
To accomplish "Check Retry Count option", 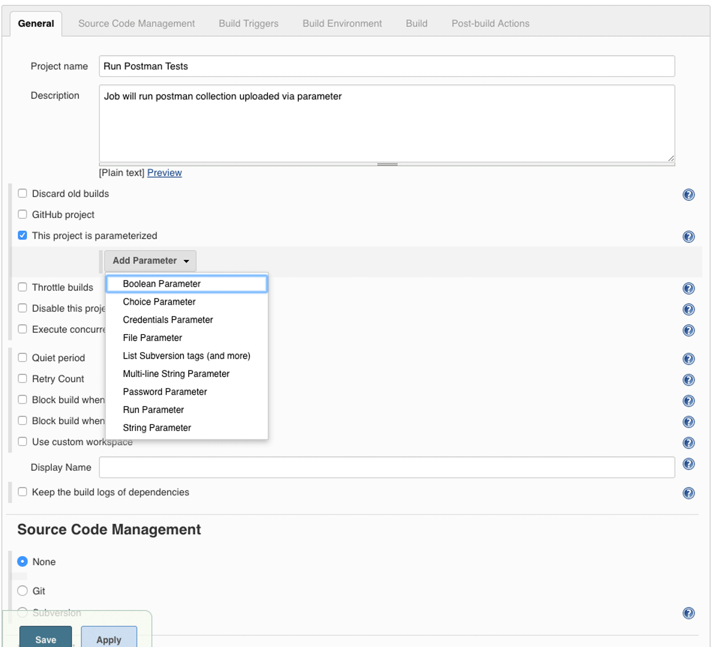I will (x=23, y=378).
